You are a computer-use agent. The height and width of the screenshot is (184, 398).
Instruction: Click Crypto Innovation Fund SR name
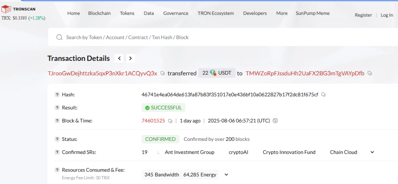[x=289, y=152]
